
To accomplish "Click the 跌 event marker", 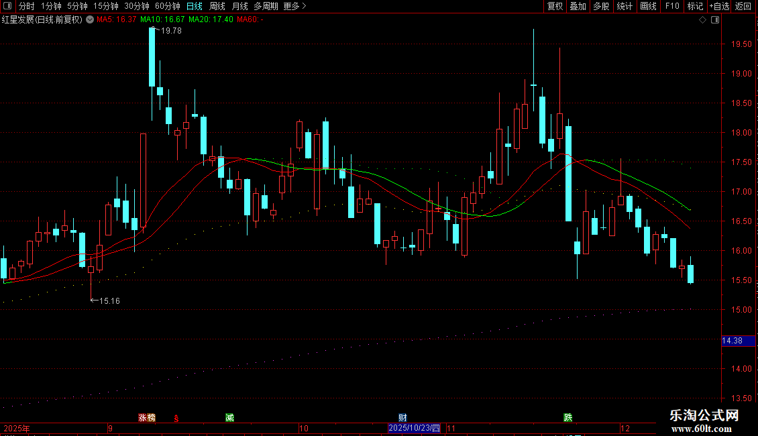I will 568,418.
